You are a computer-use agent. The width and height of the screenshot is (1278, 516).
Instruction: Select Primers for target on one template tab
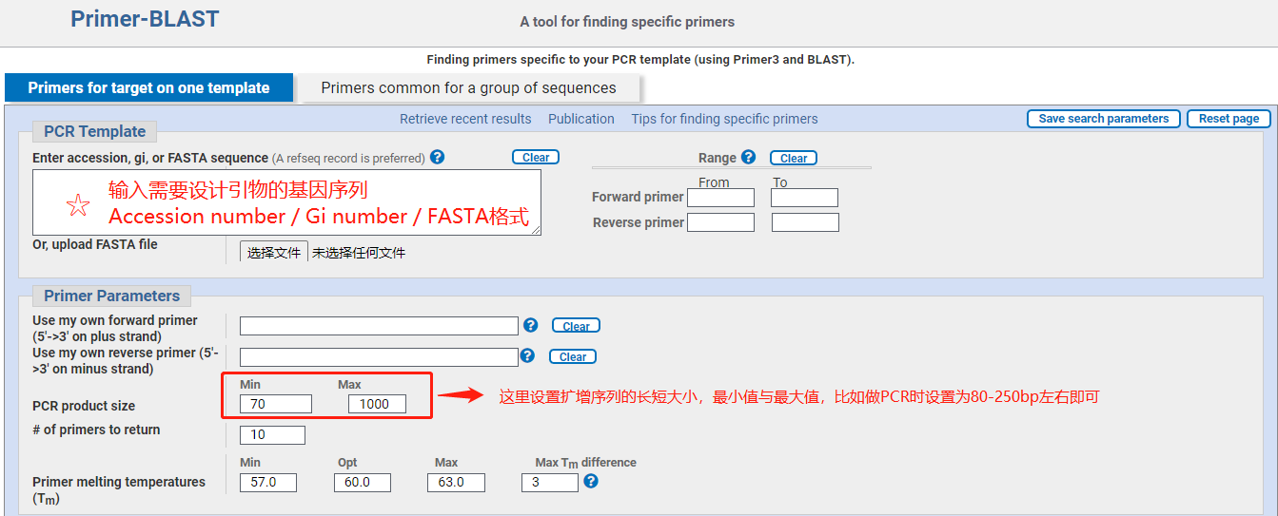click(x=148, y=88)
